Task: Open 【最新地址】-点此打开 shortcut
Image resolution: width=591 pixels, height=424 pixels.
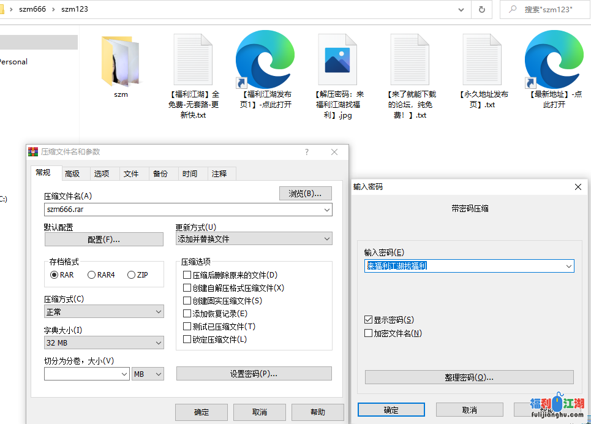Action: tap(553, 61)
